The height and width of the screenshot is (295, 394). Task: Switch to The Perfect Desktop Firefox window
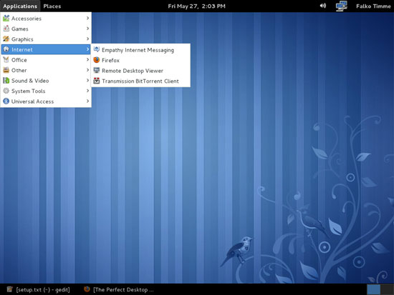point(119,290)
